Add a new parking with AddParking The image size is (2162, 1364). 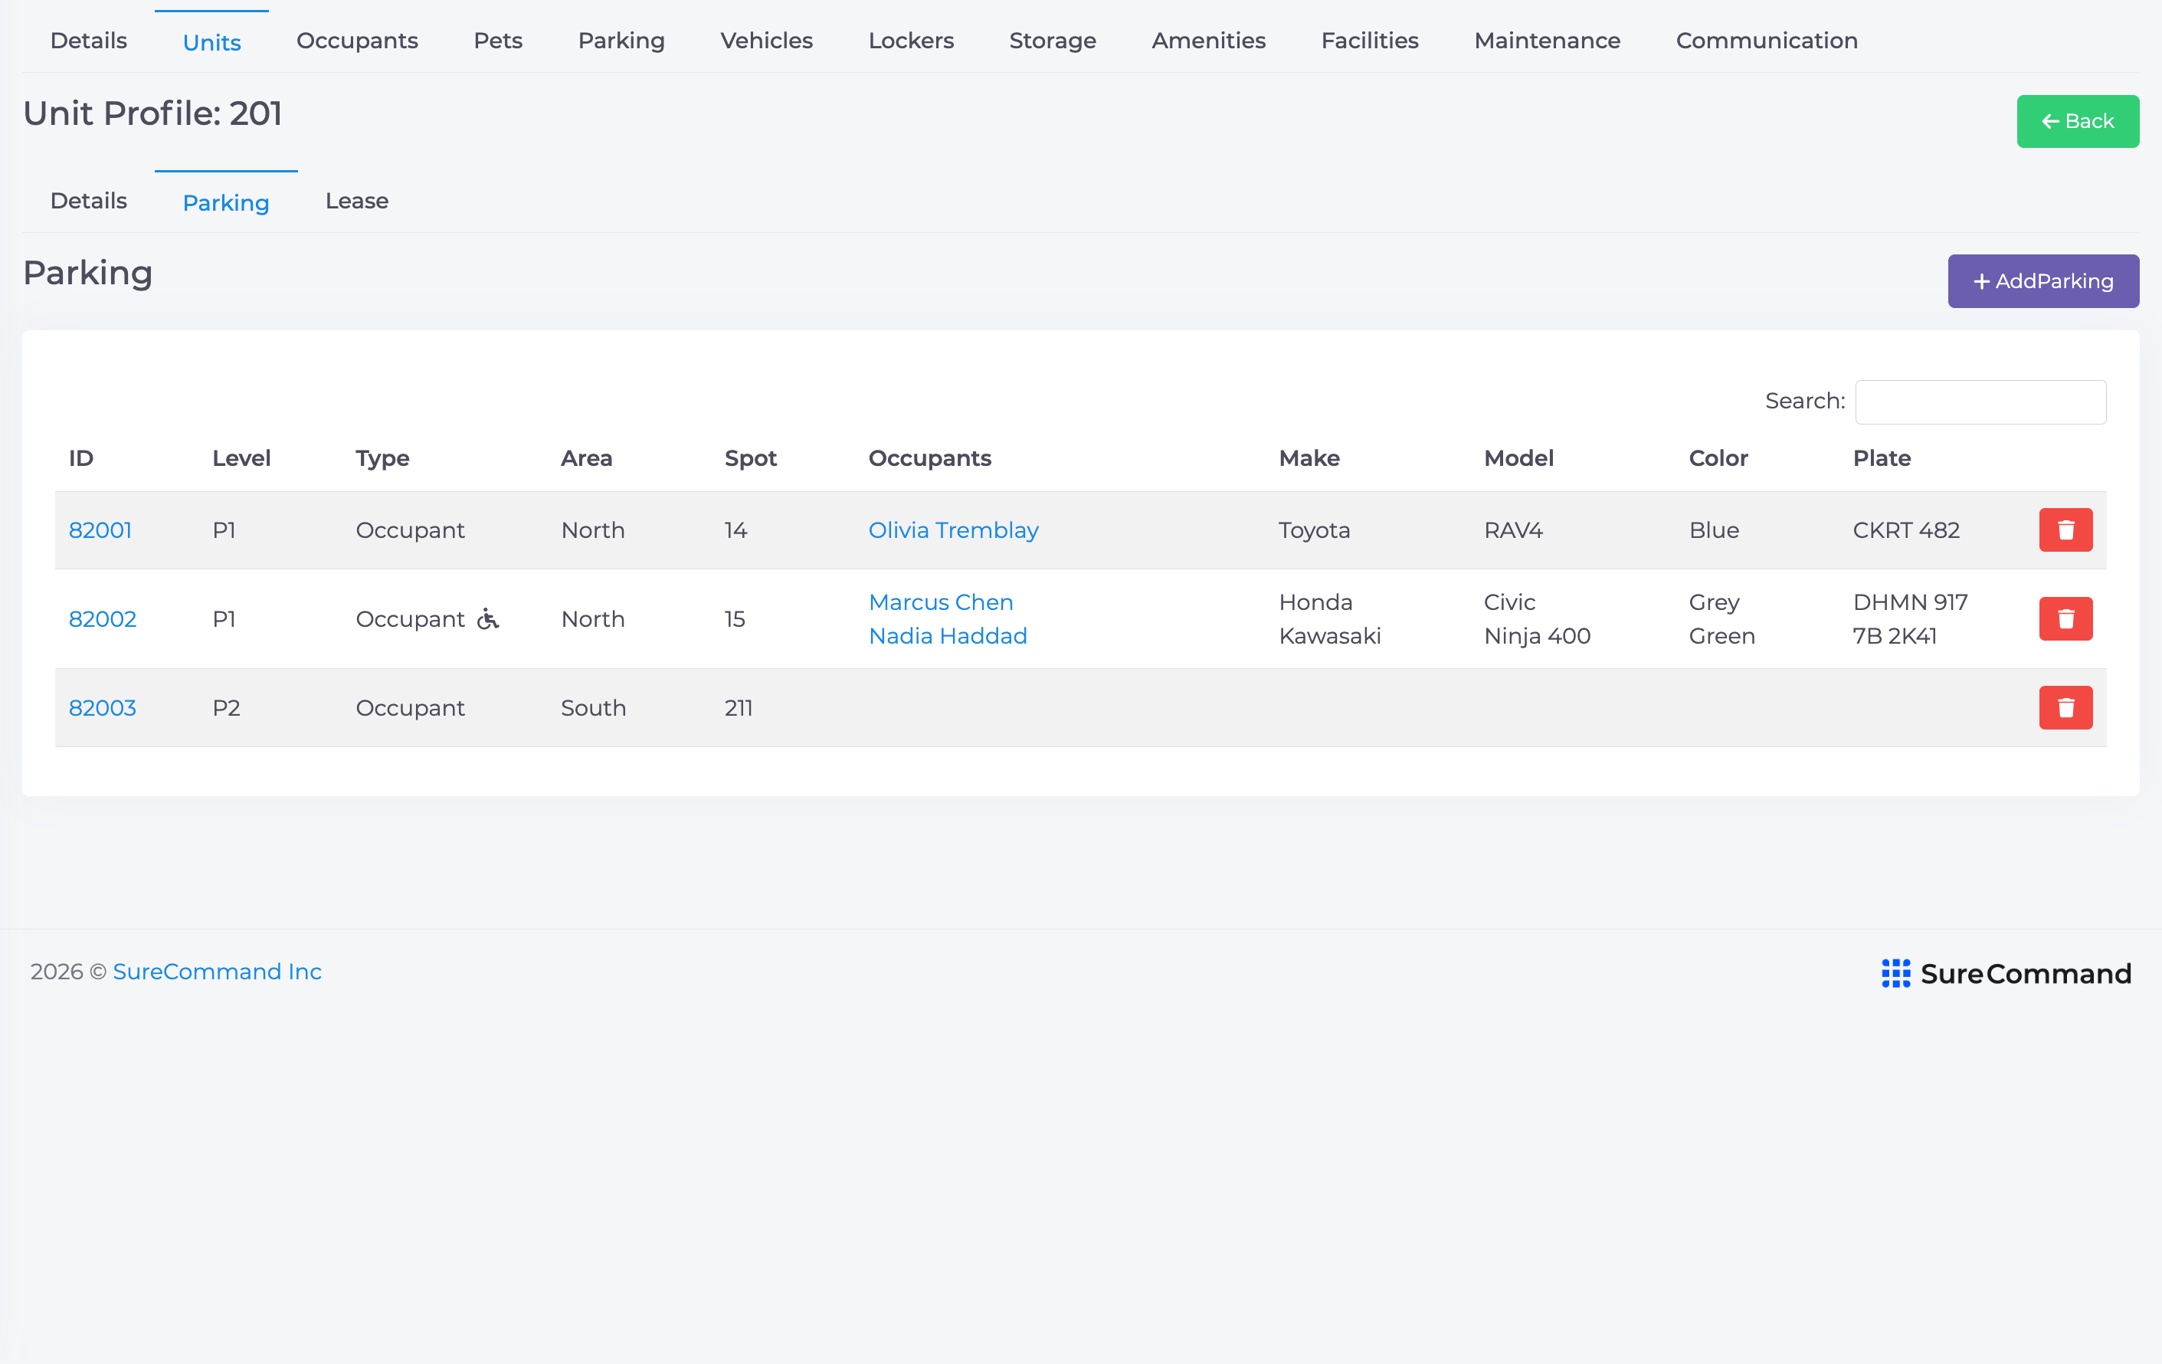[x=2042, y=281]
